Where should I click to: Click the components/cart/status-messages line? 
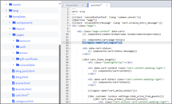click(112, 51)
